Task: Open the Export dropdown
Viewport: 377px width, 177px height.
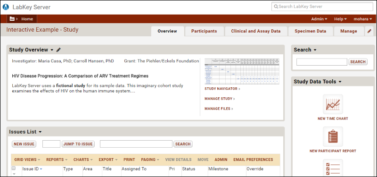Action: pos(108,160)
